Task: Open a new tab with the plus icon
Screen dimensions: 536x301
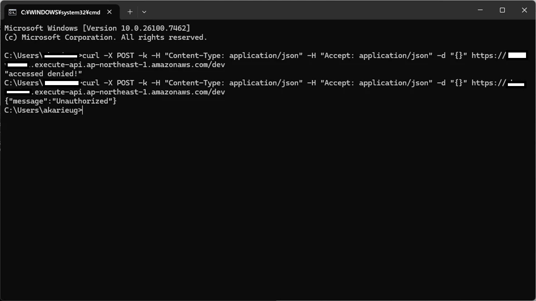Action: [x=130, y=12]
